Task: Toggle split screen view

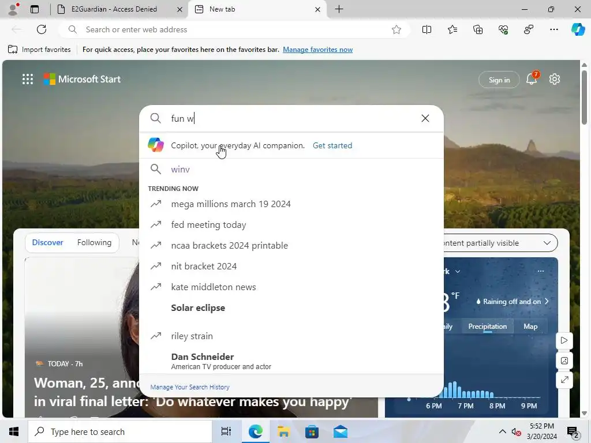Action: coord(427,29)
